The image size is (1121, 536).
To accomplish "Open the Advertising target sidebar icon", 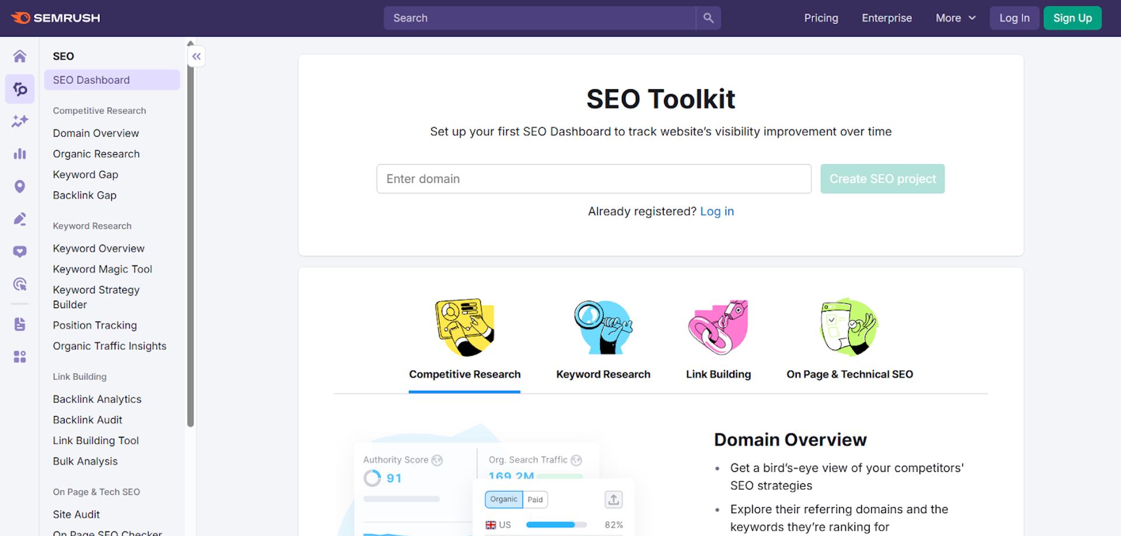I will coord(20,285).
